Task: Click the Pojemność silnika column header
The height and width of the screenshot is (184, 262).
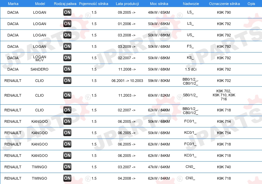Action: (x=93, y=4)
